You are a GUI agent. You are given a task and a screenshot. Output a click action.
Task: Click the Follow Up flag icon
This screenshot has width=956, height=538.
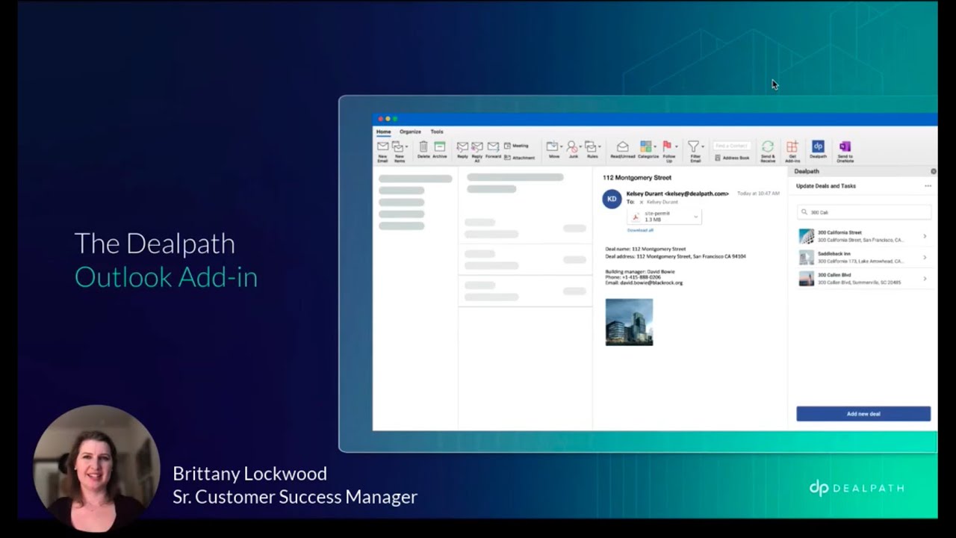pyautogui.click(x=667, y=146)
